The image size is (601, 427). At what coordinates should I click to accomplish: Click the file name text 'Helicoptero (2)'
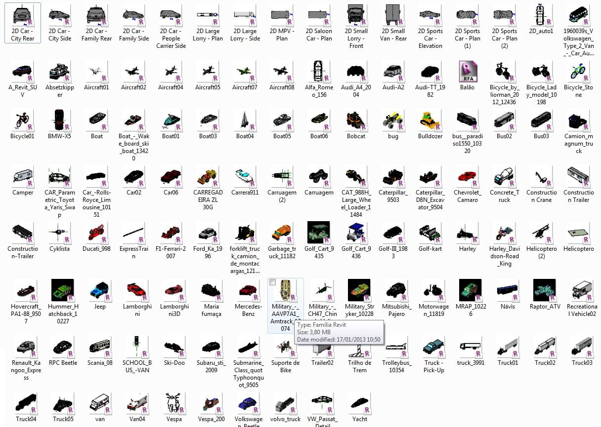coord(542,253)
